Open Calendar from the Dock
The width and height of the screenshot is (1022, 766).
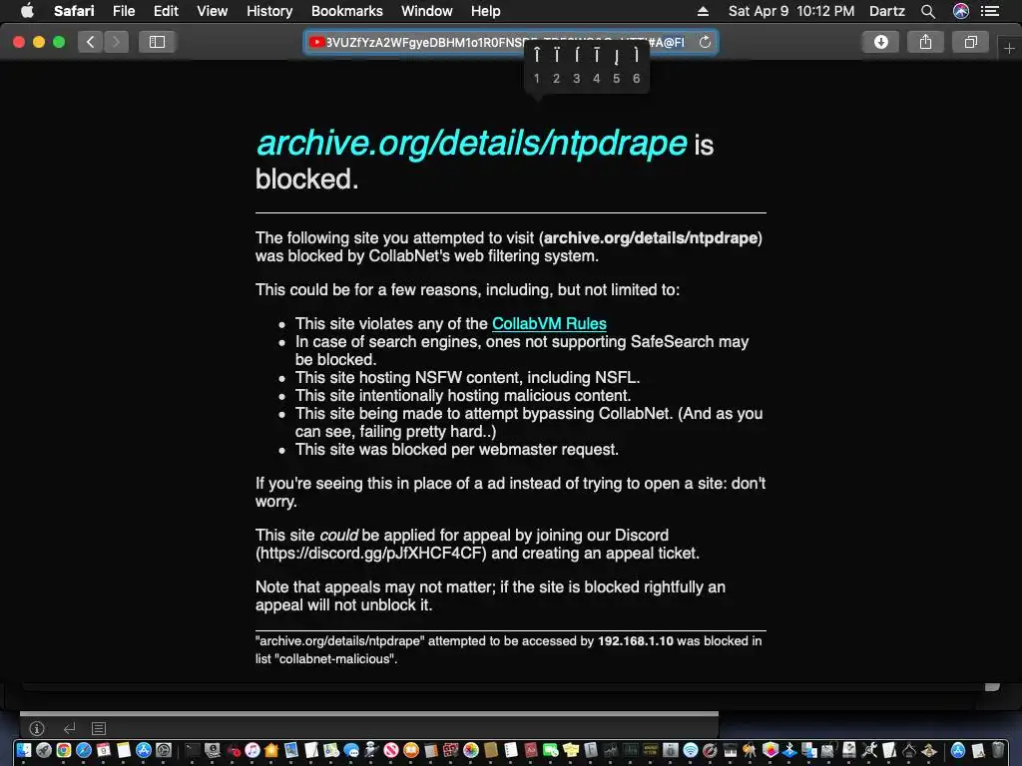point(104,750)
